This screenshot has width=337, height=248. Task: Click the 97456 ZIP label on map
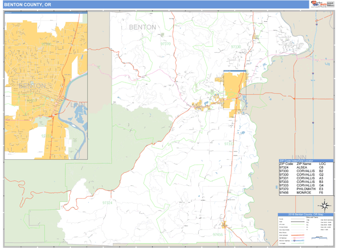(x=218, y=235)
